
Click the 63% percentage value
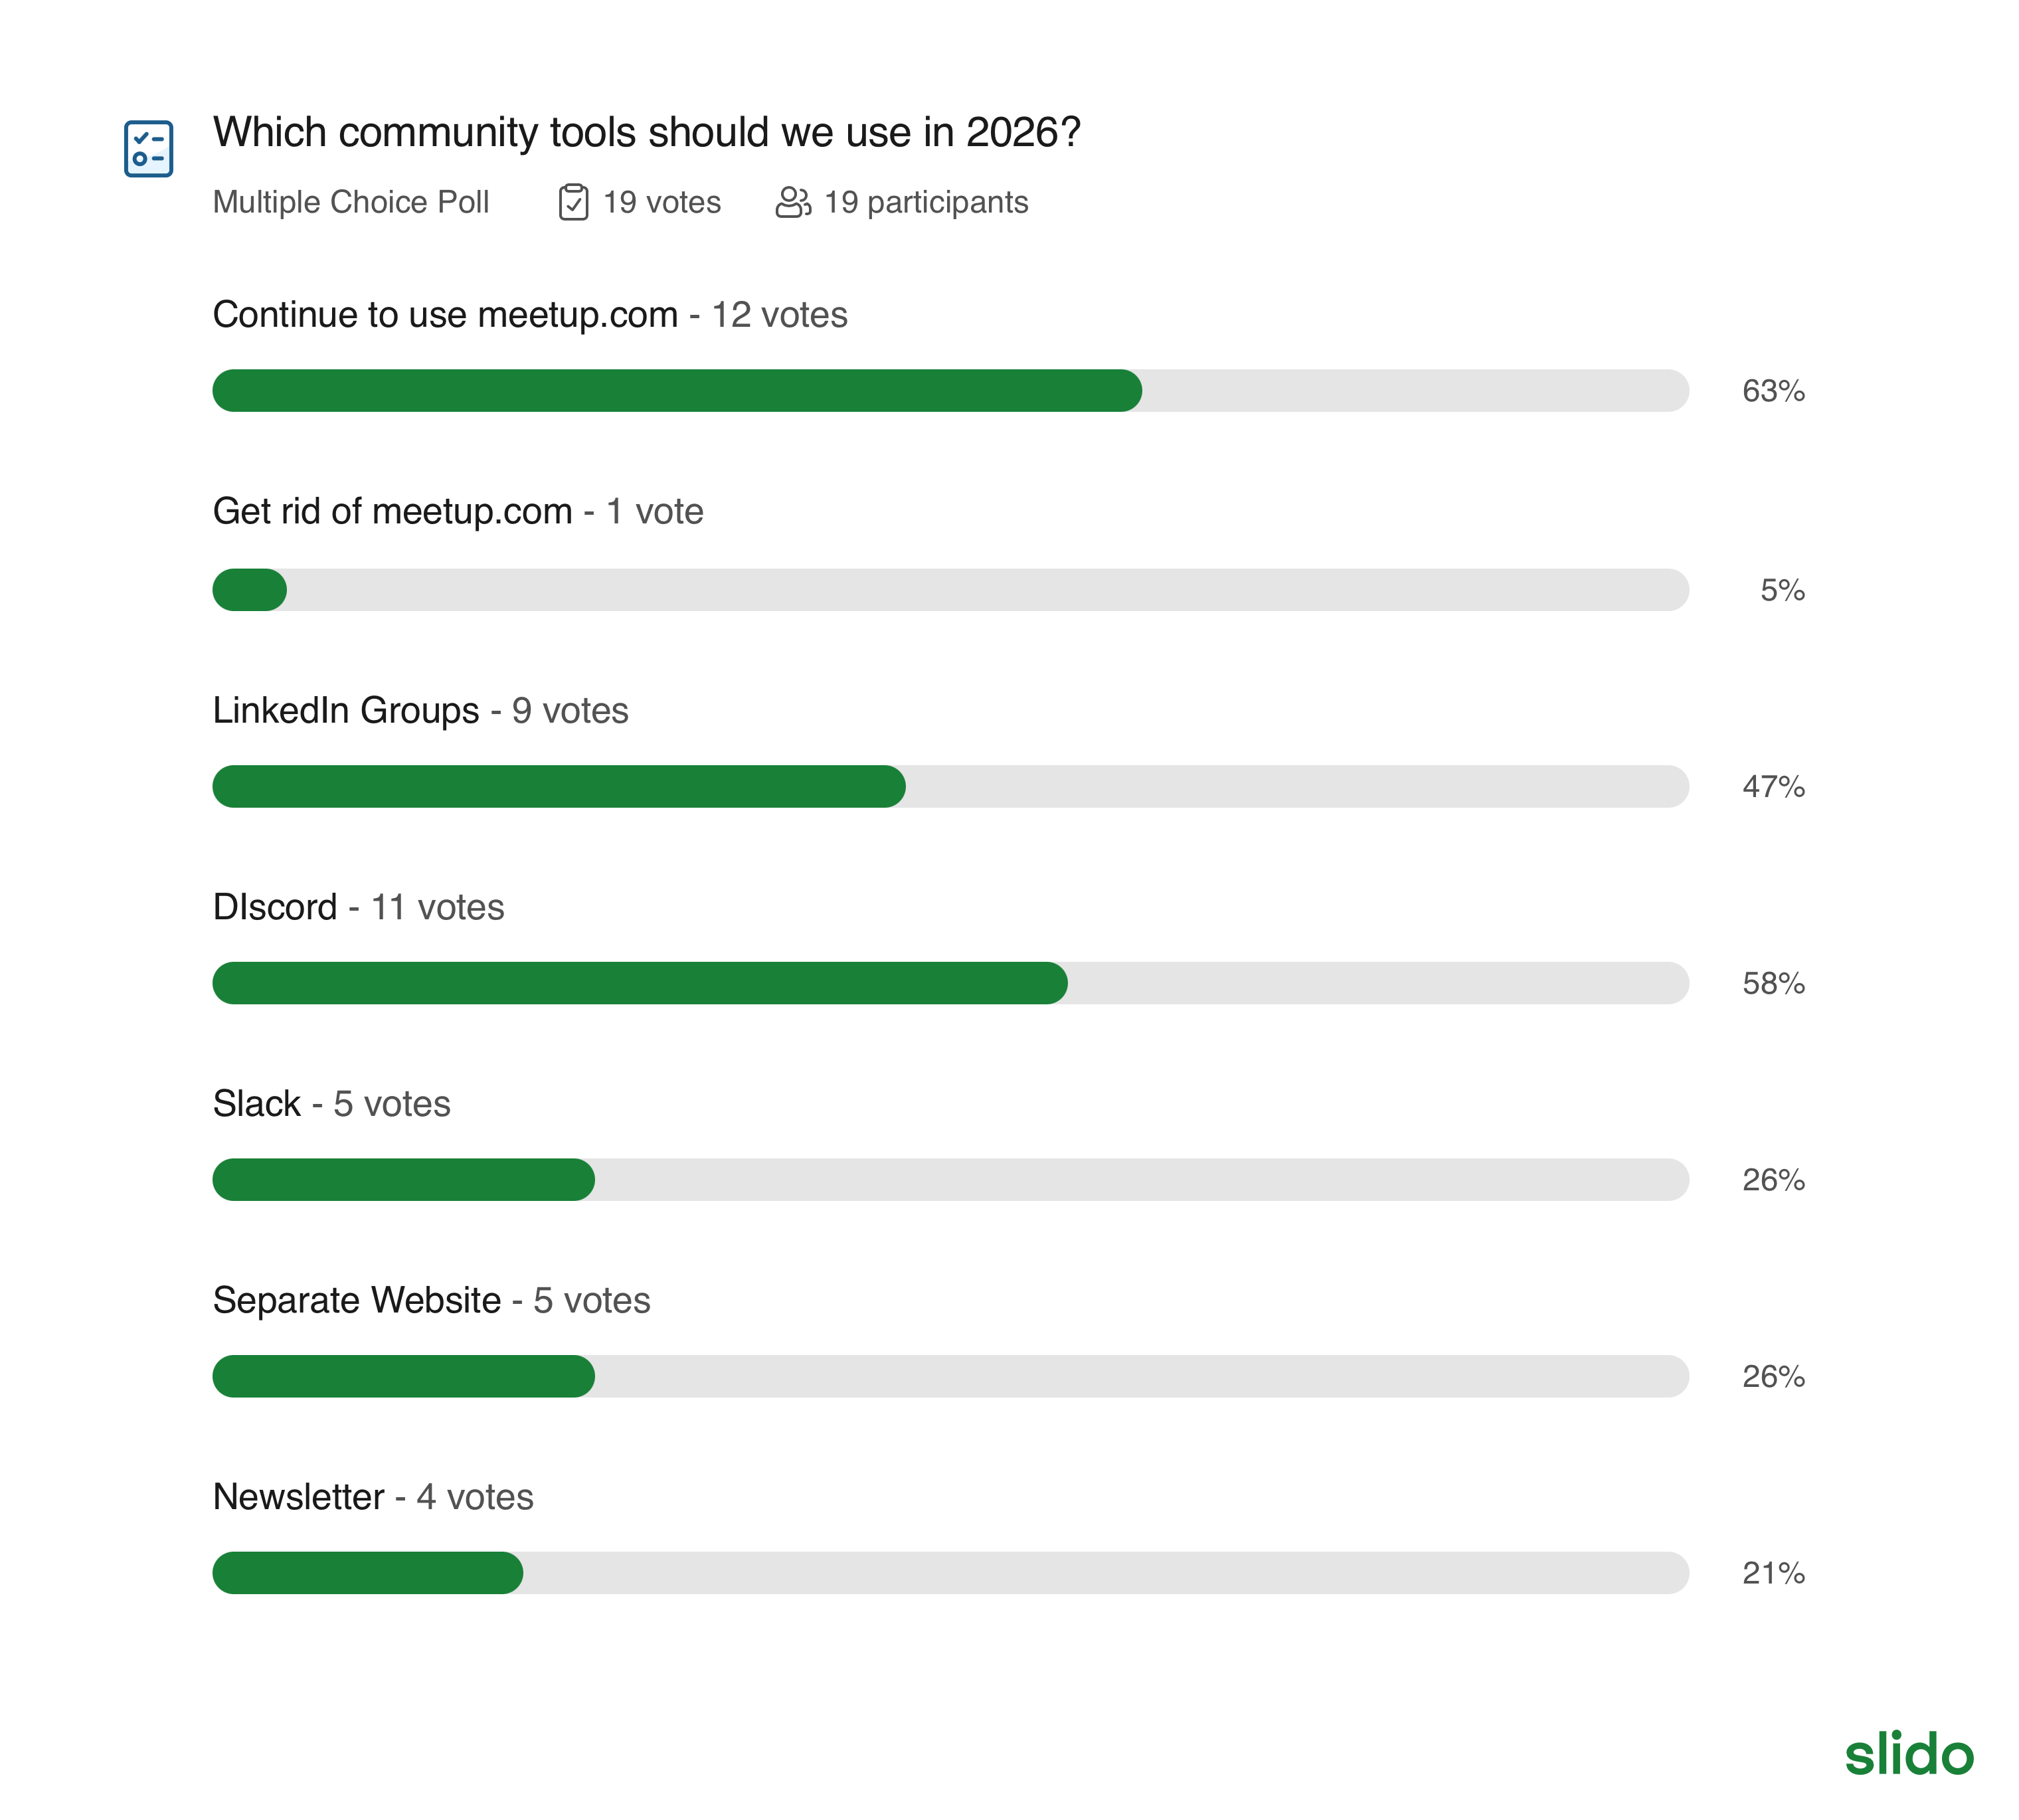pos(1773,391)
